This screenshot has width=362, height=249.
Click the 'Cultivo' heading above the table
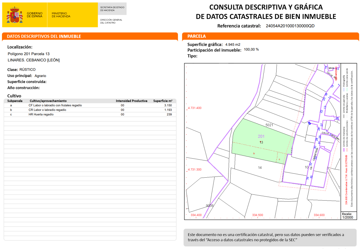14,96
